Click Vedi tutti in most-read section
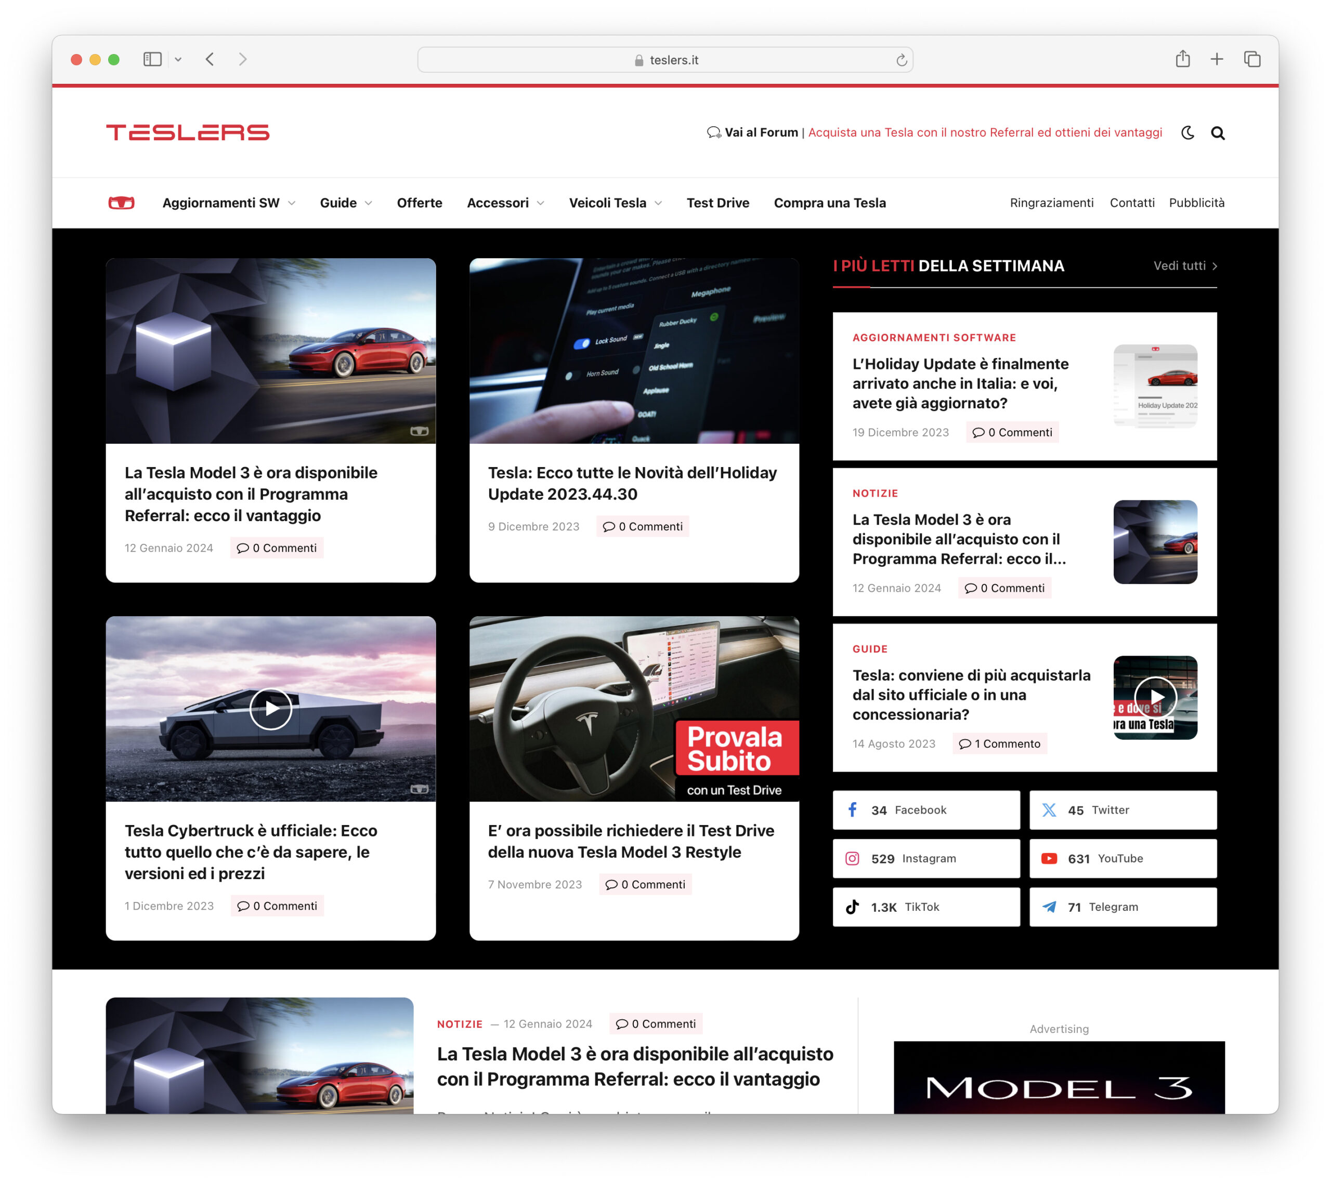 1185,266
